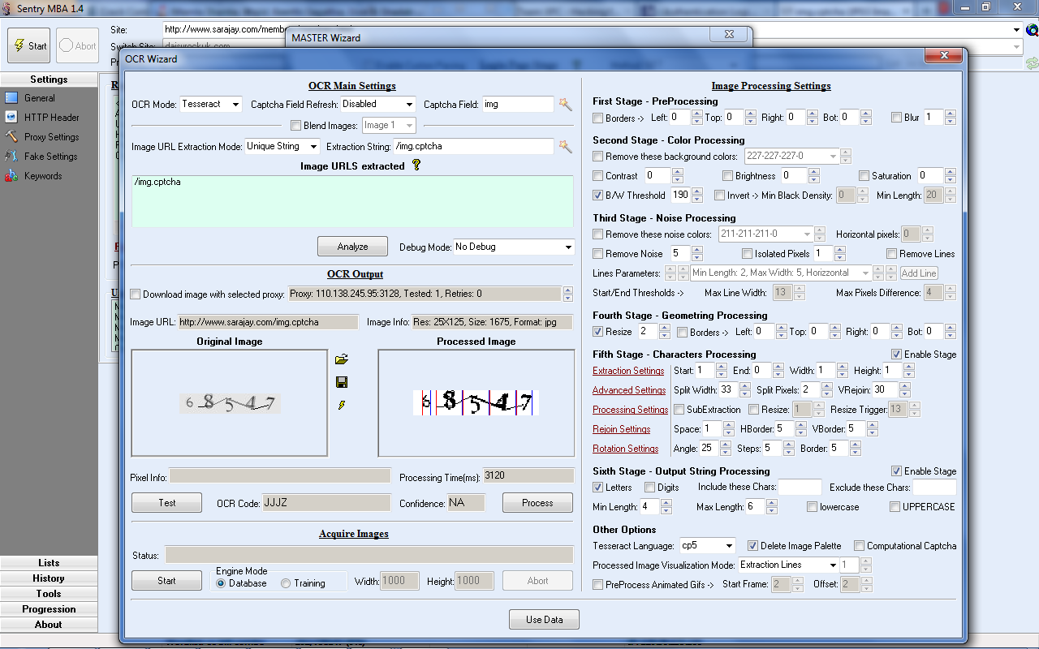
Task: Enable the Contrast checkbox
Action: pyautogui.click(x=598, y=176)
